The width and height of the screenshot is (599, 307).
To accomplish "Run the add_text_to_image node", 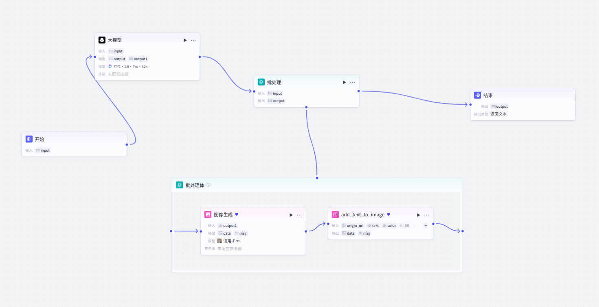I will 418,215.
